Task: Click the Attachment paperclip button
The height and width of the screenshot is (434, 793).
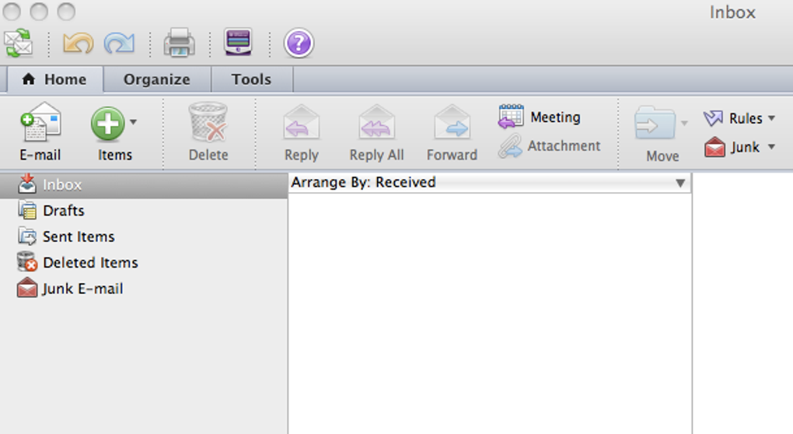Action: 549,146
